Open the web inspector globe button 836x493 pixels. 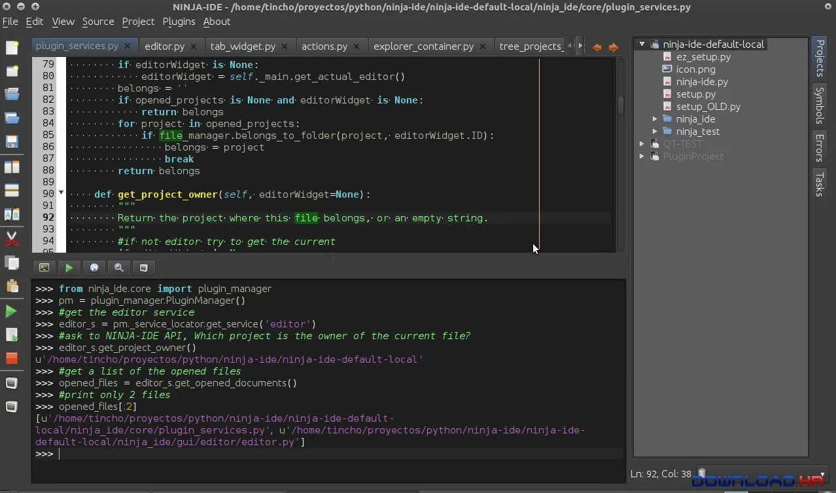click(x=94, y=267)
